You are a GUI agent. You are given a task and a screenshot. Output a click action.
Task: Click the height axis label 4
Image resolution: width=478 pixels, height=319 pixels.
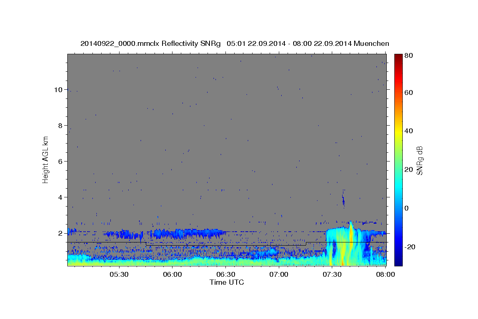coord(61,197)
